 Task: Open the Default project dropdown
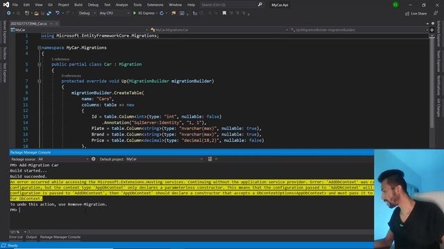164,159
